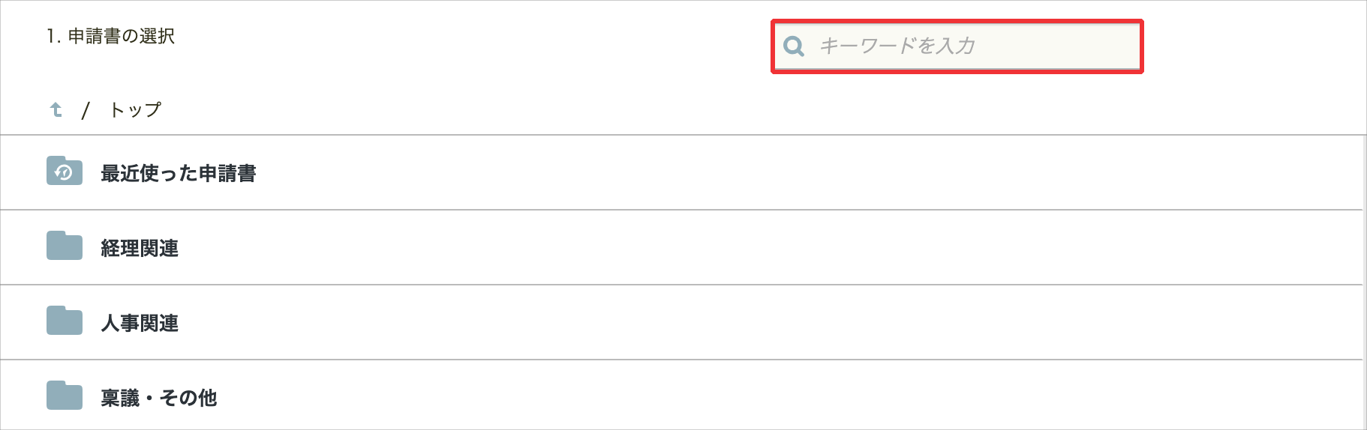Open the 稟議・その他 folder label
The width and height of the screenshot is (1367, 430).
click(159, 398)
